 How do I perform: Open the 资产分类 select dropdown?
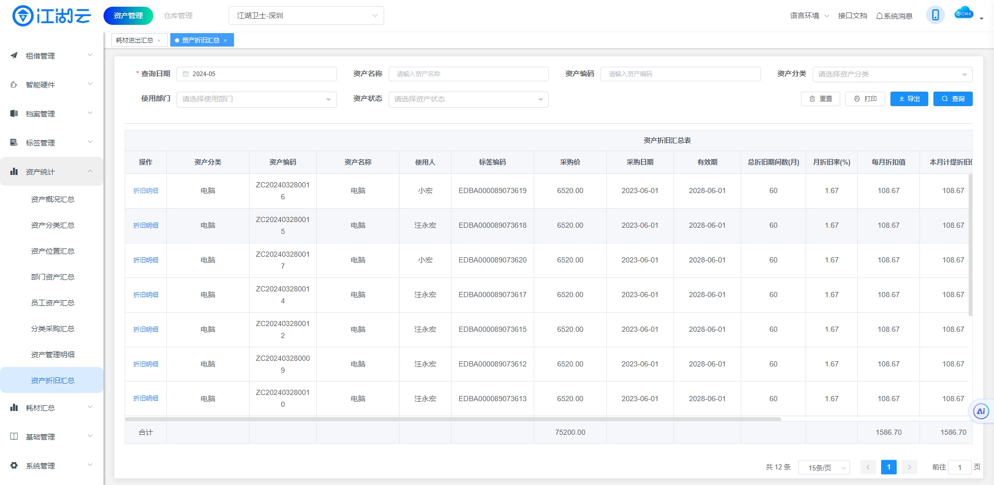[x=893, y=74]
